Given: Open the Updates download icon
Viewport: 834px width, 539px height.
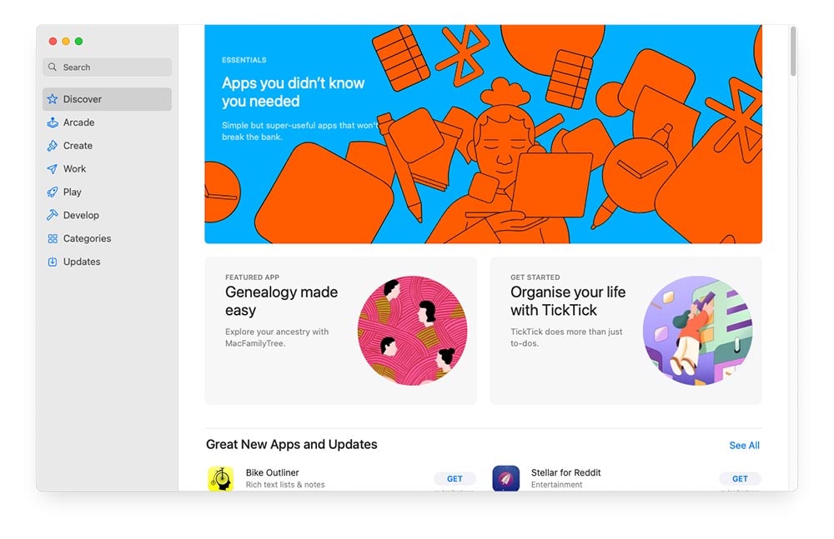Looking at the screenshot, I should pos(52,262).
